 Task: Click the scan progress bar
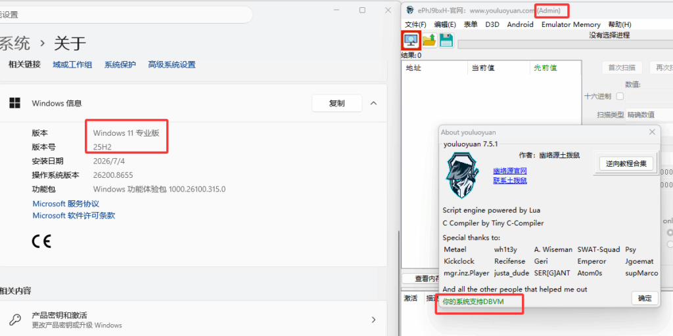(x=565, y=45)
